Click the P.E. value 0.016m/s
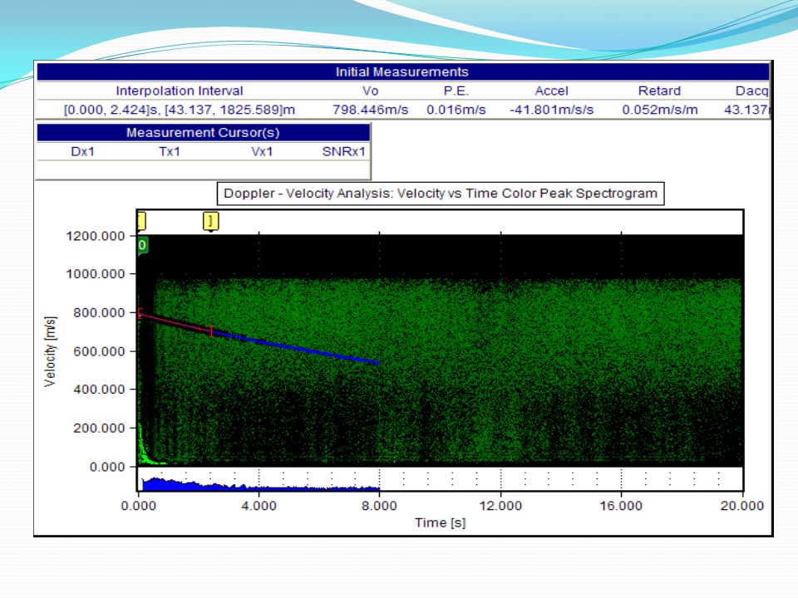 [x=456, y=110]
